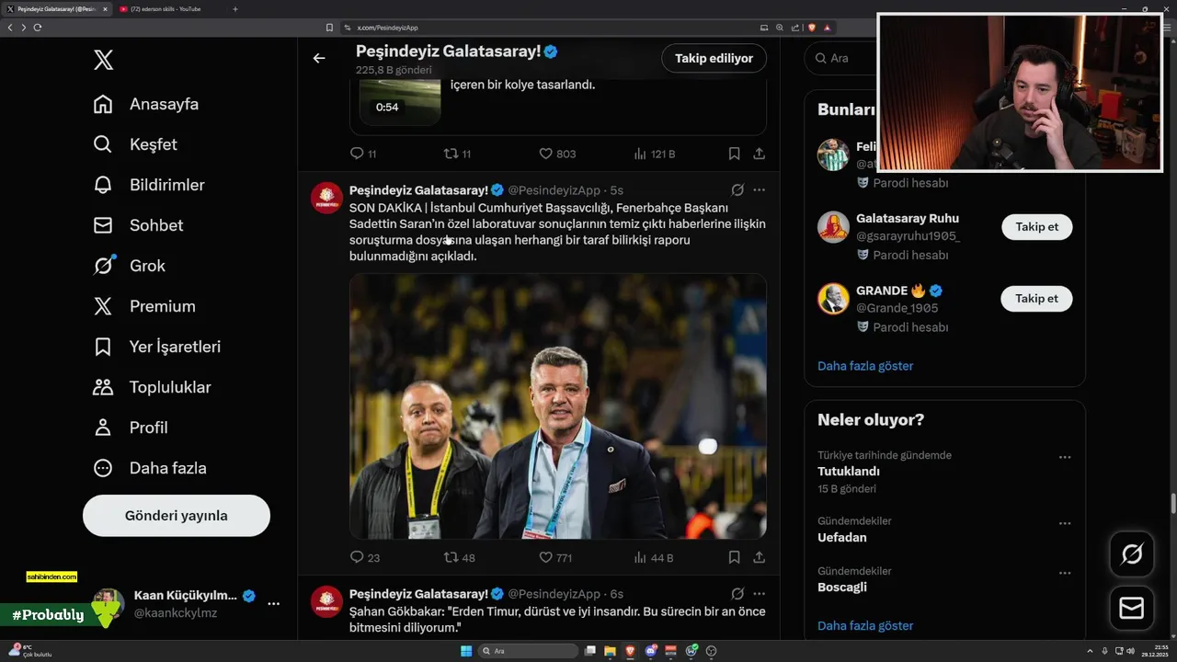Play the 0:54 video thumbnail
Image resolution: width=1177 pixels, height=662 pixels.
pyautogui.click(x=400, y=101)
